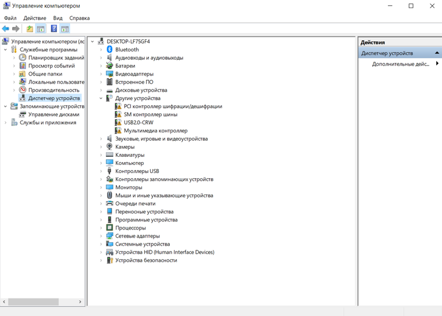Select PCI контроллер шифрации/дешифрации device

tap(173, 106)
